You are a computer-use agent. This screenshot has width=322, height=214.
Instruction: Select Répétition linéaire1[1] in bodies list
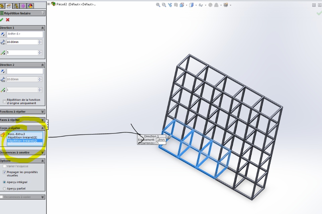(x=22, y=137)
